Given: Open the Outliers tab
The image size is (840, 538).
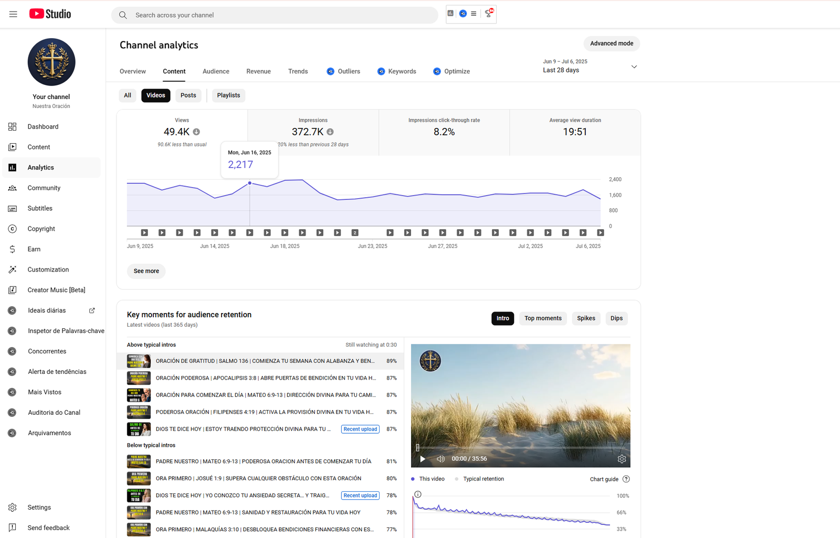Looking at the screenshot, I should (x=343, y=71).
